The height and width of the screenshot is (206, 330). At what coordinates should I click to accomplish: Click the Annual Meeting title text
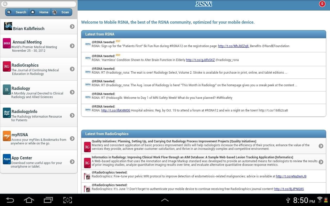(x=27, y=42)
